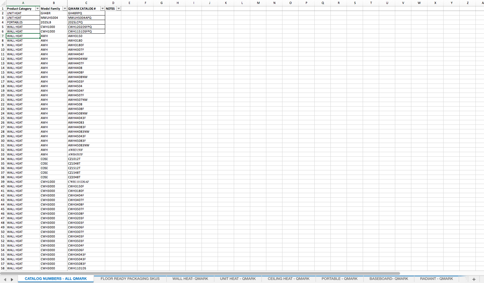Image resolution: width=484 pixels, height=283 pixels.
Task: Select row 1 by its row number
Action: [3, 9]
